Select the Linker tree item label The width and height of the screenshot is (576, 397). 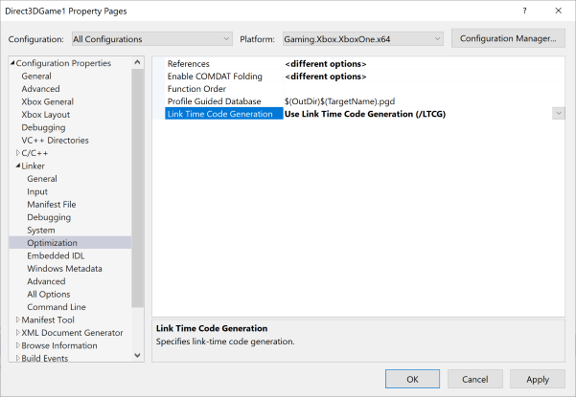coord(33,166)
